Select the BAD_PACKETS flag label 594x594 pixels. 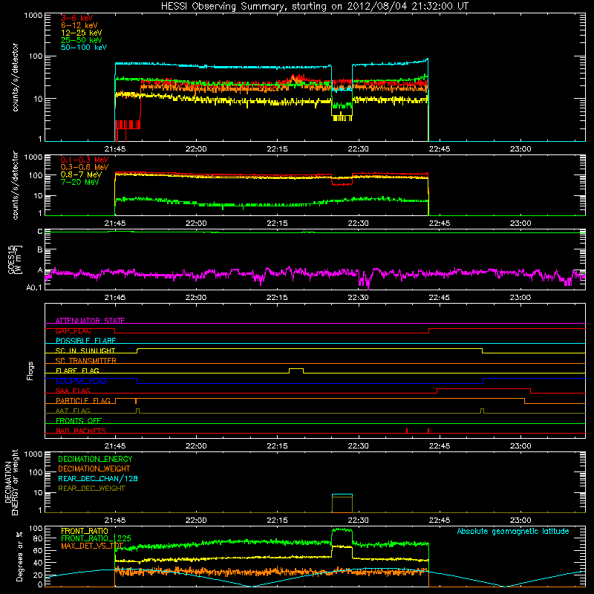[x=81, y=431]
